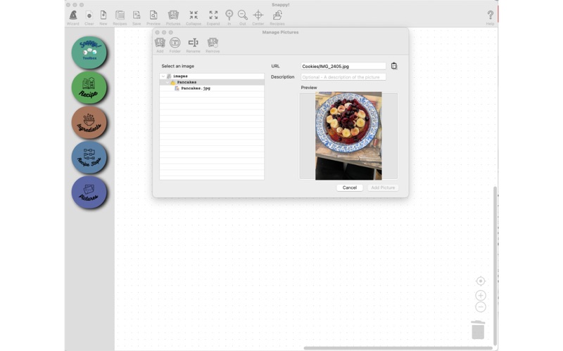Select the Recipe category circle
The width and height of the screenshot is (563, 351).
(x=89, y=87)
